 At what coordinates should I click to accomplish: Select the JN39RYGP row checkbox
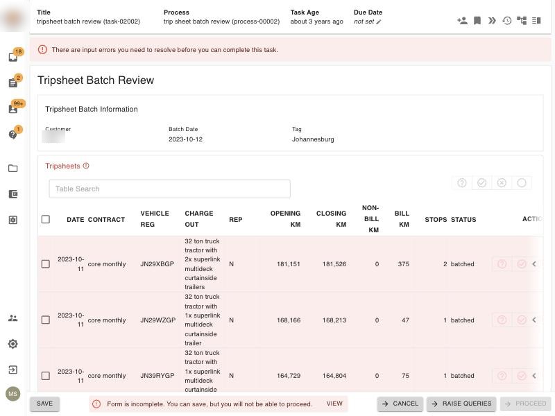click(46, 376)
